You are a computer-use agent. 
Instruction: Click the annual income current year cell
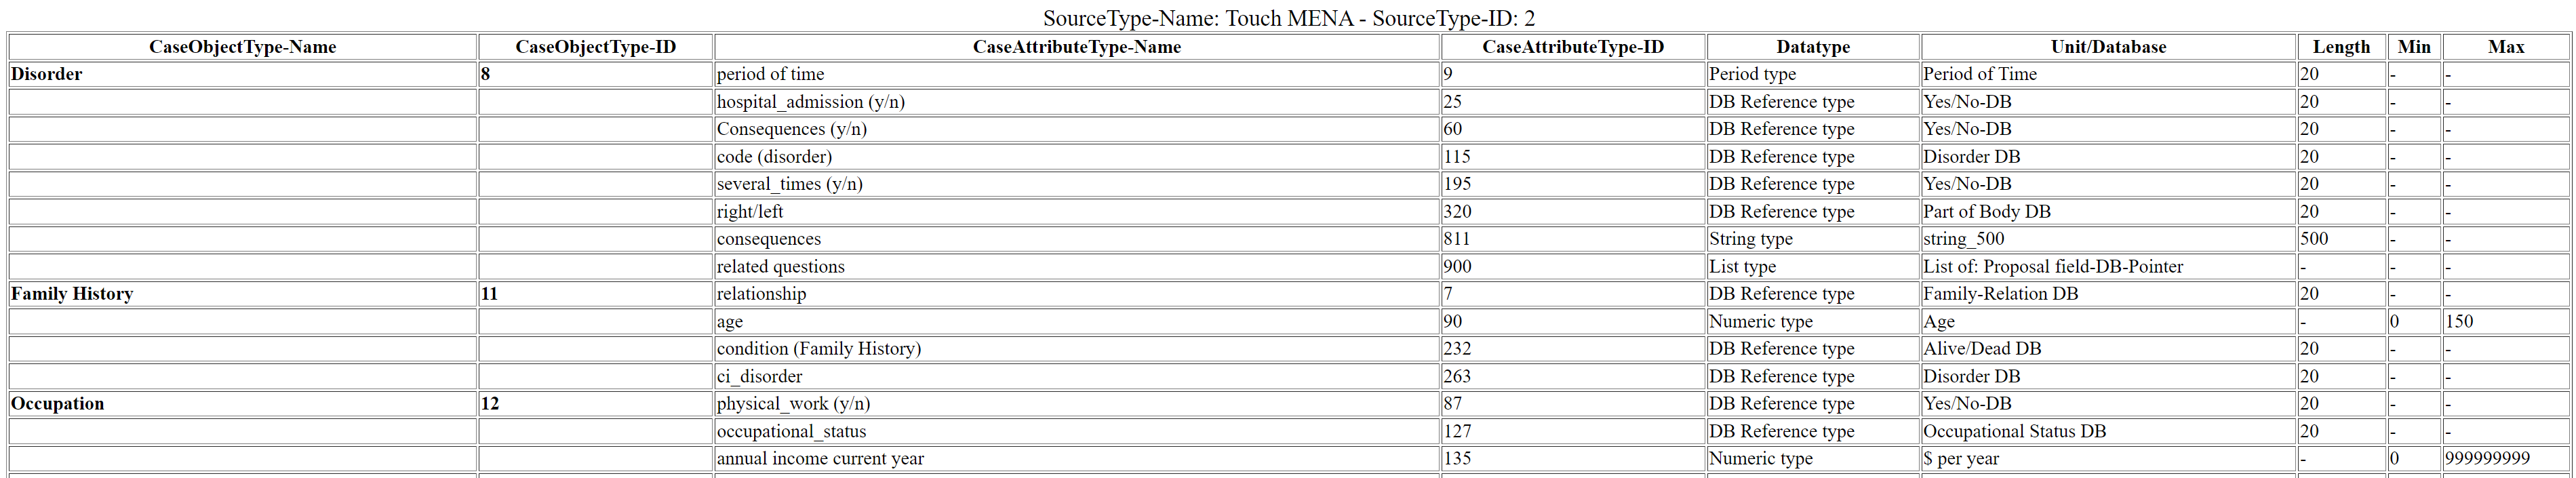point(1077,459)
